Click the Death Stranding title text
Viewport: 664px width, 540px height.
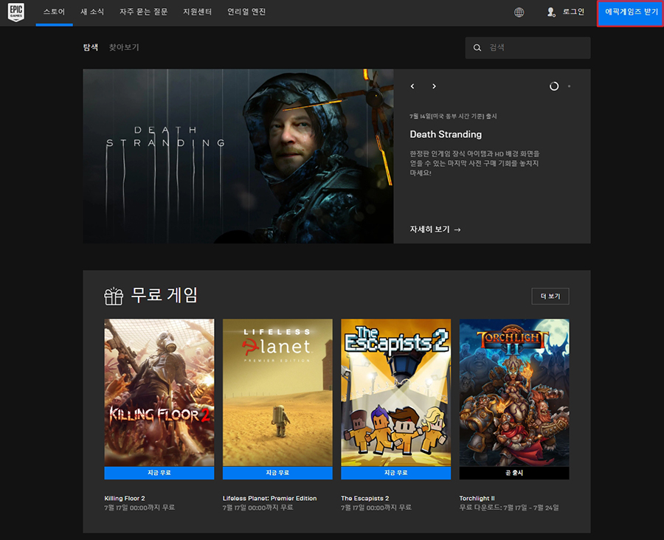click(x=446, y=134)
